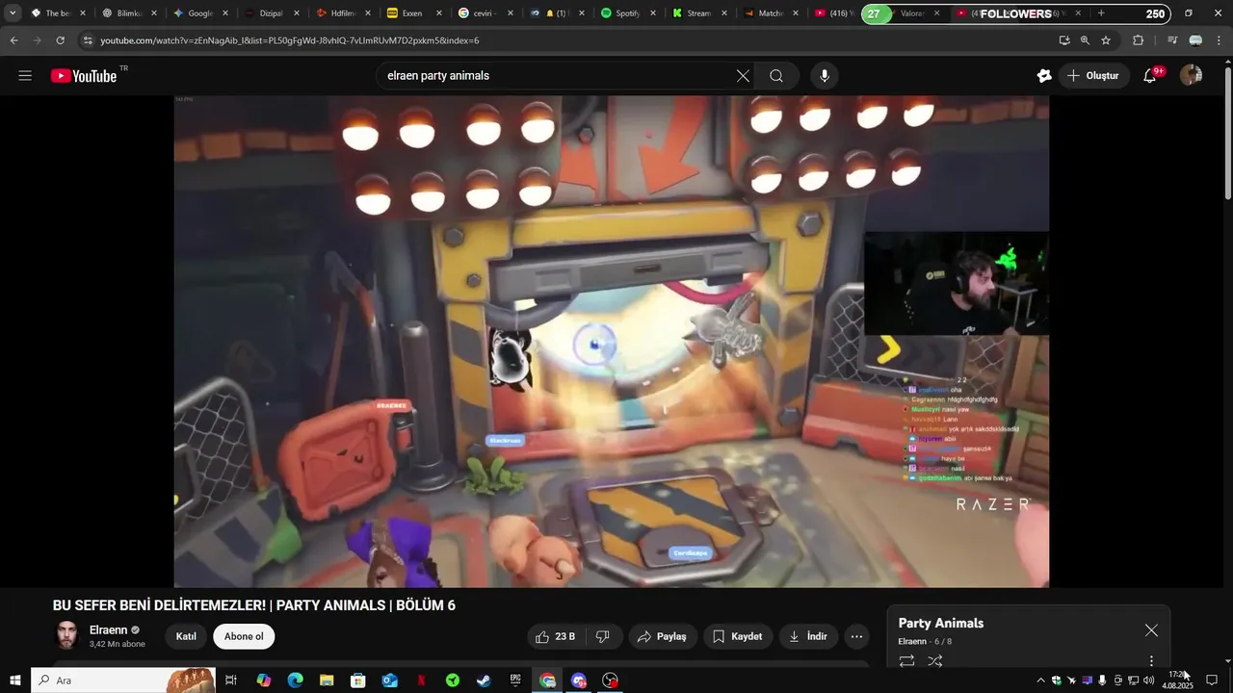Open the Windows Start menu

click(14, 680)
